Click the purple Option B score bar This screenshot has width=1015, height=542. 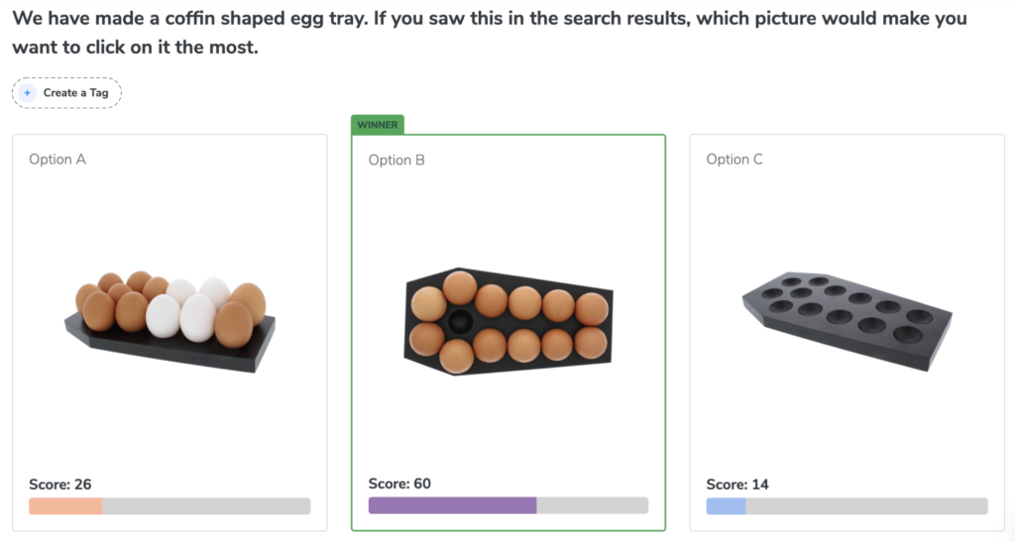pyautogui.click(x=452, y=505)
